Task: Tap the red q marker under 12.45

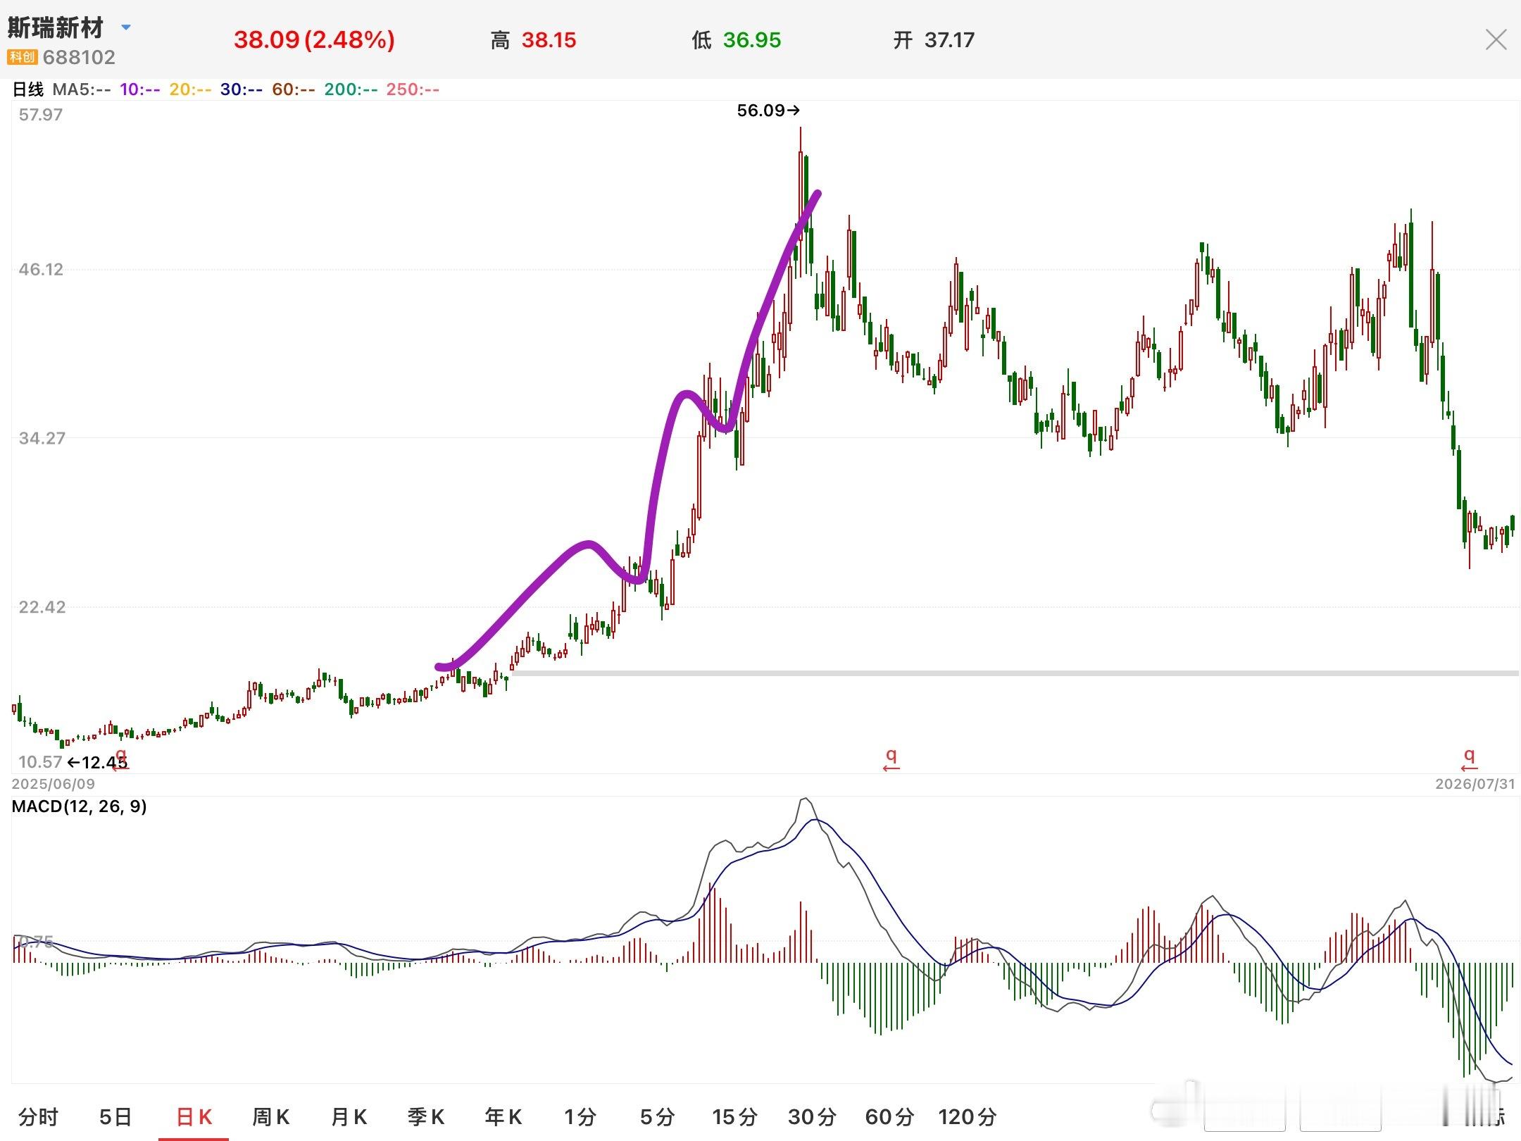Action: pyautogui.click(x=121, y=761)
